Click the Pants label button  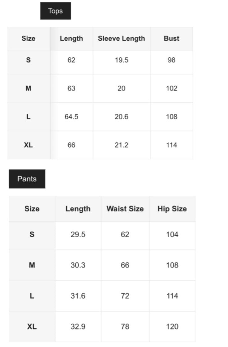coord(27,179)
